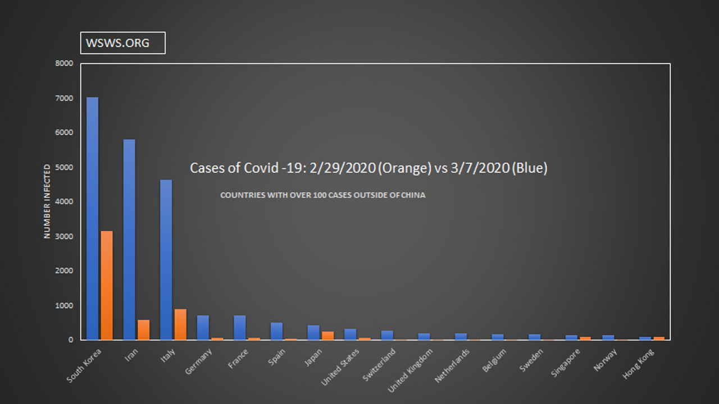
Task: Select the orange Japan bar
Action: tap(327, 336)
